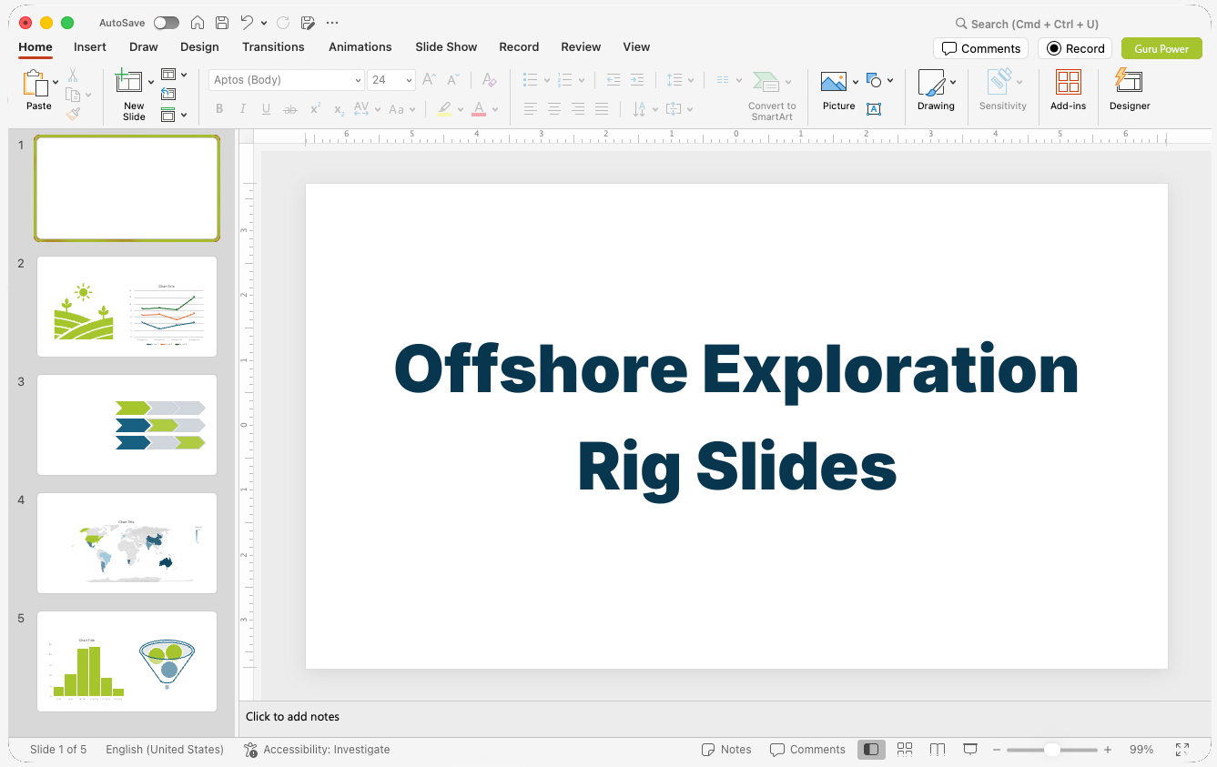Click Comments in the status bar
The height and width of the screenshot is (767, 1217).
(x=807, y=750)
